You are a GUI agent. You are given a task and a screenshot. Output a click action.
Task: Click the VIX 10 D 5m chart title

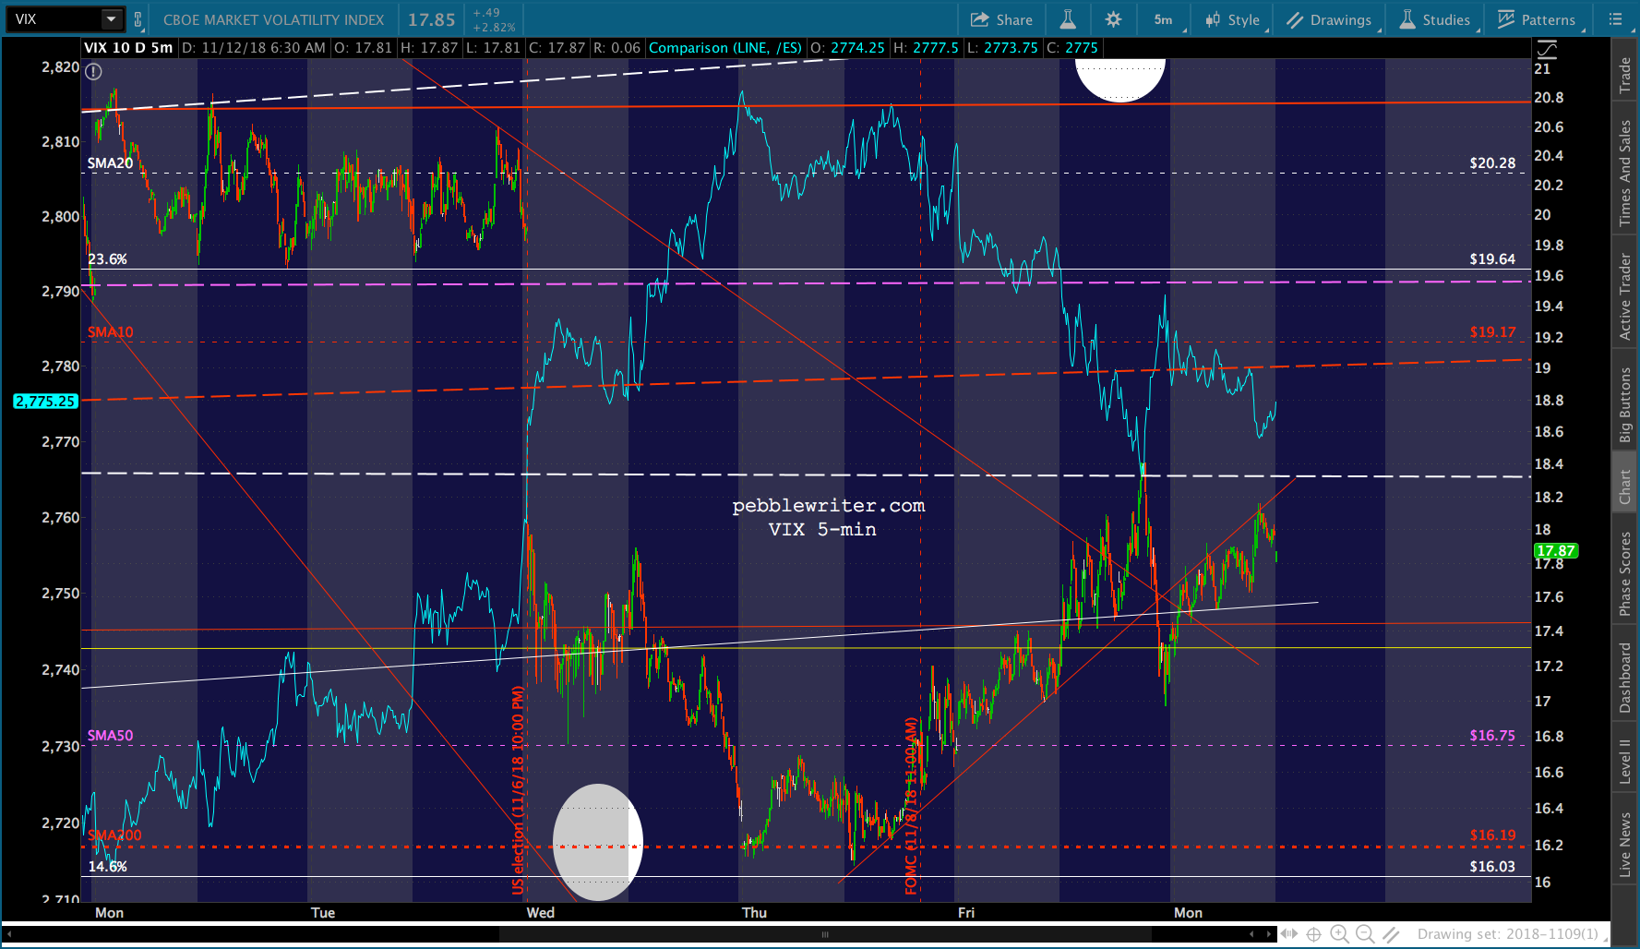point(128,48)
